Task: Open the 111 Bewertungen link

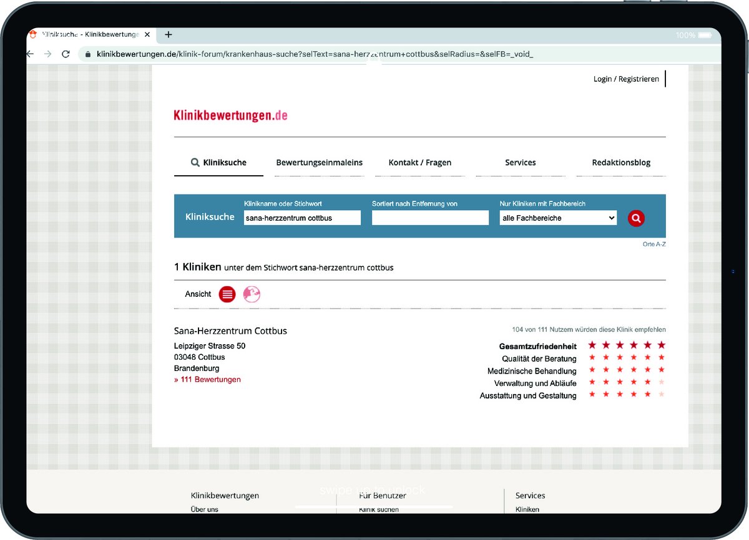Action: [207, 380]
